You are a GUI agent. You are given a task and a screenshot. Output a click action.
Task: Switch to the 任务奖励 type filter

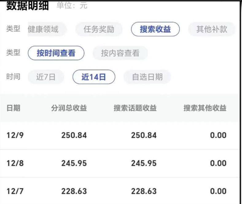(99, 29)
